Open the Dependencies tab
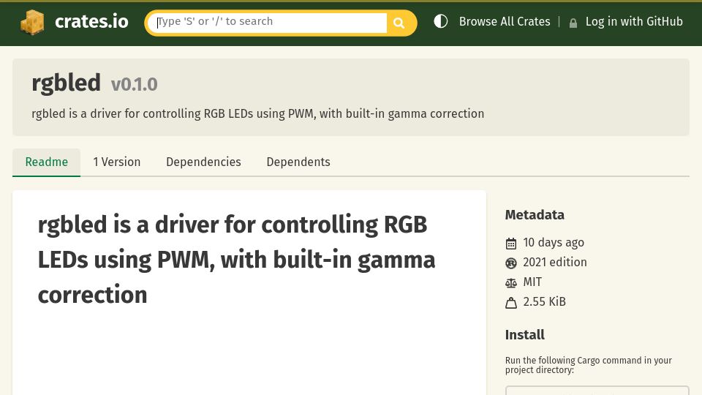The height and width of the screenshot is (395, 702). 203,162
